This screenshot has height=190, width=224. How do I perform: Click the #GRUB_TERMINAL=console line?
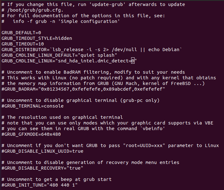point(33,106)
